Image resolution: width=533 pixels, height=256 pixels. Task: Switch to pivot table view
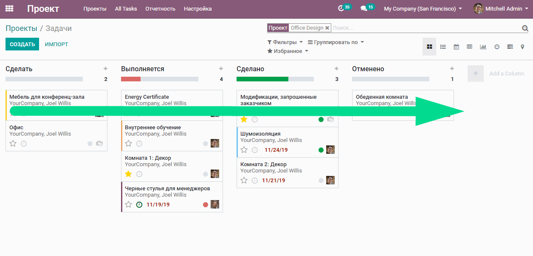469,47
